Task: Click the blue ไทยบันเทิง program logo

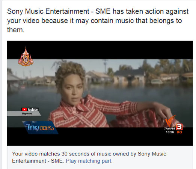Action: tap(40, 127)
